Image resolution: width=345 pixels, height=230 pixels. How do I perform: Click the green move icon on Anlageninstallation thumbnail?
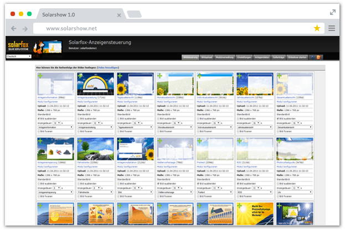pos(120,141)
